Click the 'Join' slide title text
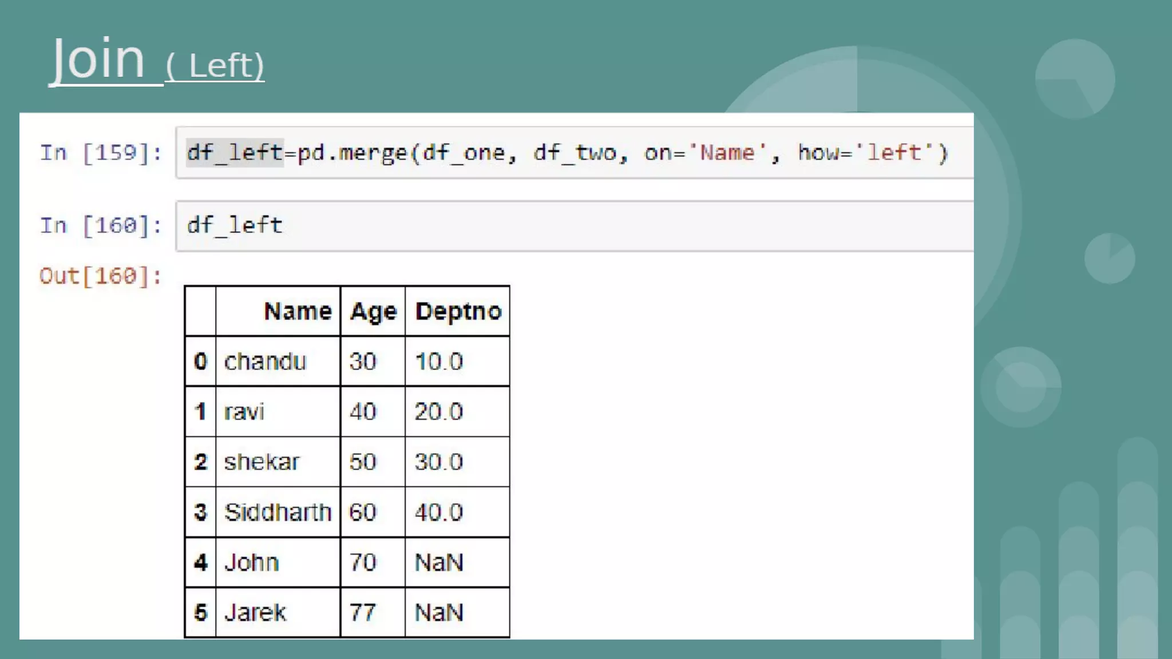Screen dimensions: 1172x659 [98, 58]
